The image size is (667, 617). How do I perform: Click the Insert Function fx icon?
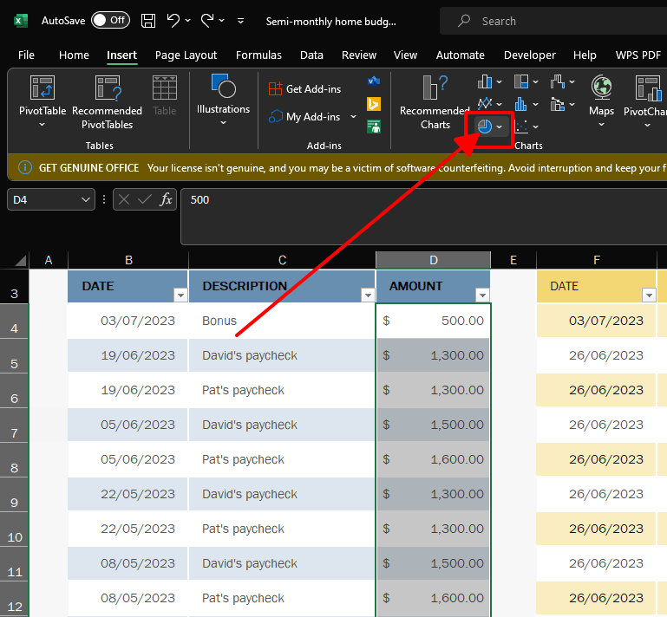click(x=165, y=200)
